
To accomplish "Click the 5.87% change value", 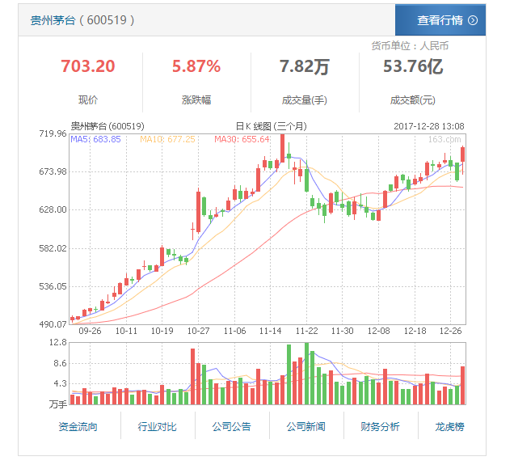I will point(196,66).
